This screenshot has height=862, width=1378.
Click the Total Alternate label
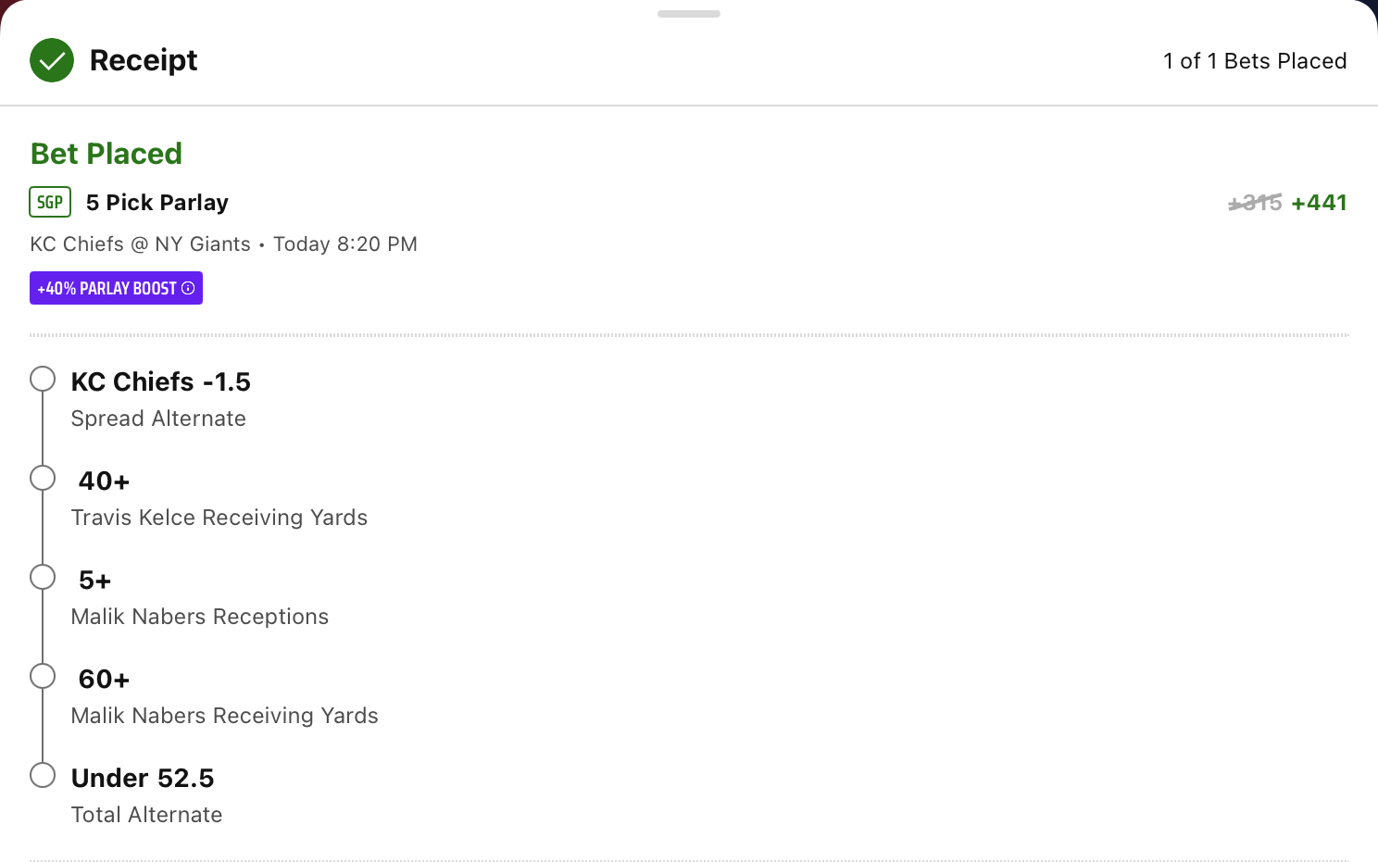(x=147, y=815)
